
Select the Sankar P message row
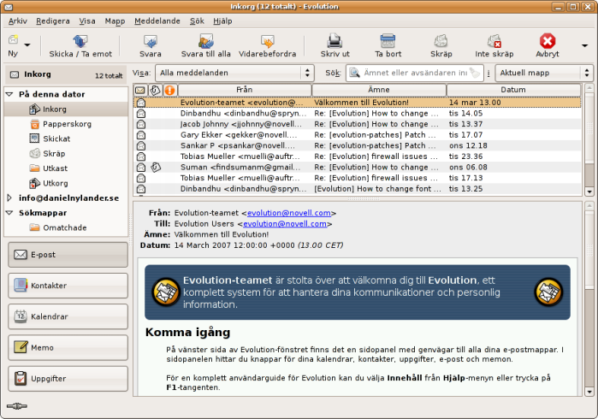358,145
